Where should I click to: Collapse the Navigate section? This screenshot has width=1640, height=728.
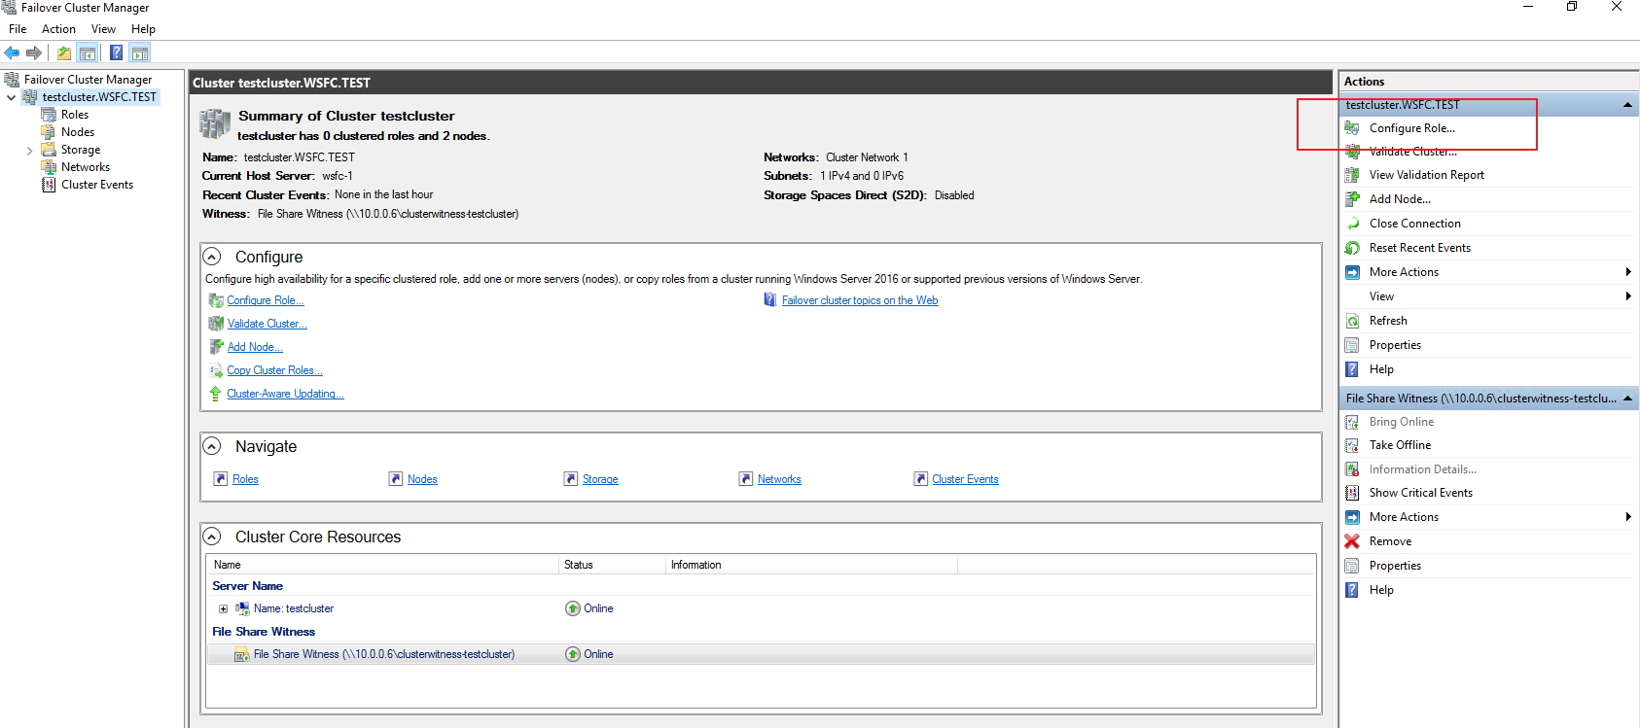(x=212, y=446)
